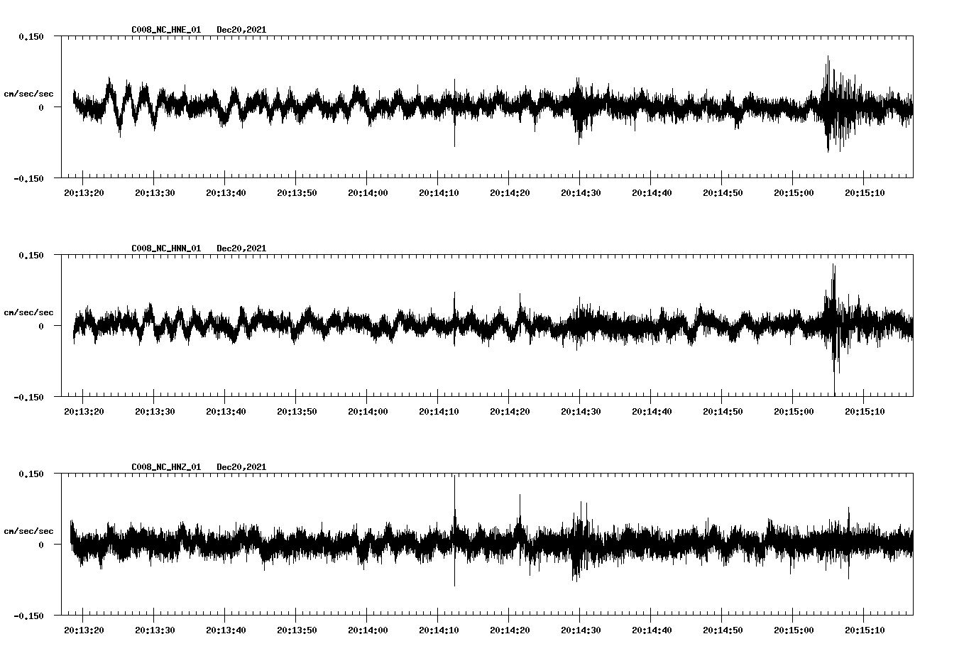Click the 20:14:20 time label under HNZ plot

tap(510, 630)
